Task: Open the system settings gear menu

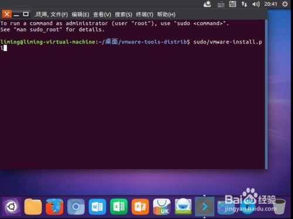Action: pyautogui.click(x=285, y=4)
